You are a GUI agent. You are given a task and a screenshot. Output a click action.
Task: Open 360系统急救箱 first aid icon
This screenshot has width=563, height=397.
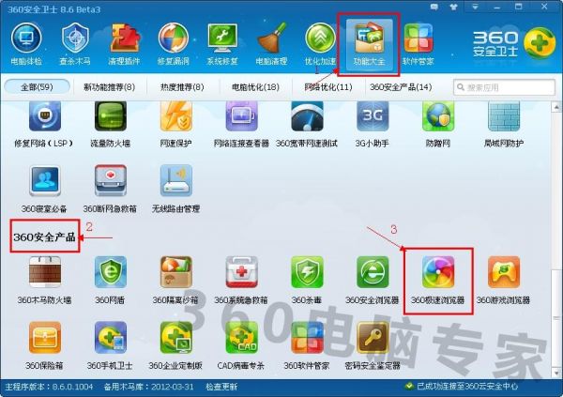click(241, 276)
